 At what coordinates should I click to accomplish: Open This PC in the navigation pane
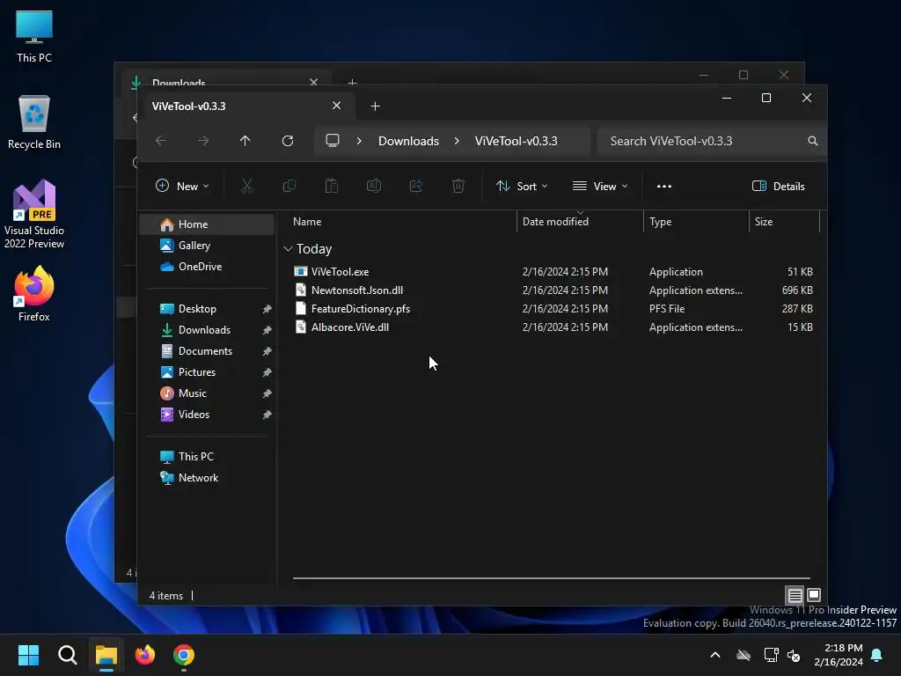[x=207, y=457]
